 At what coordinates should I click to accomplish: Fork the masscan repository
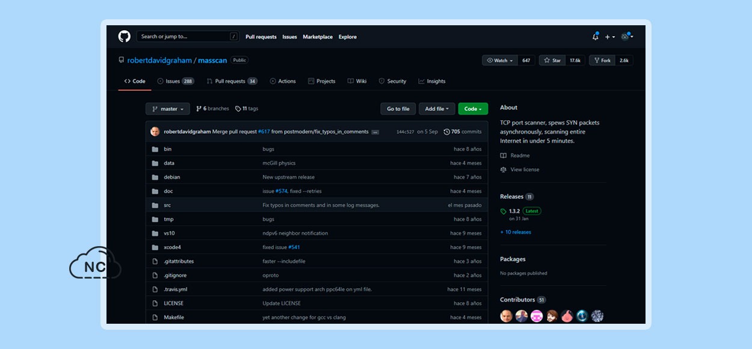point(602,60)
